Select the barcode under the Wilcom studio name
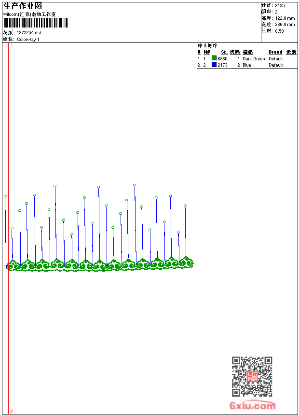 click(x=36, y=23)
